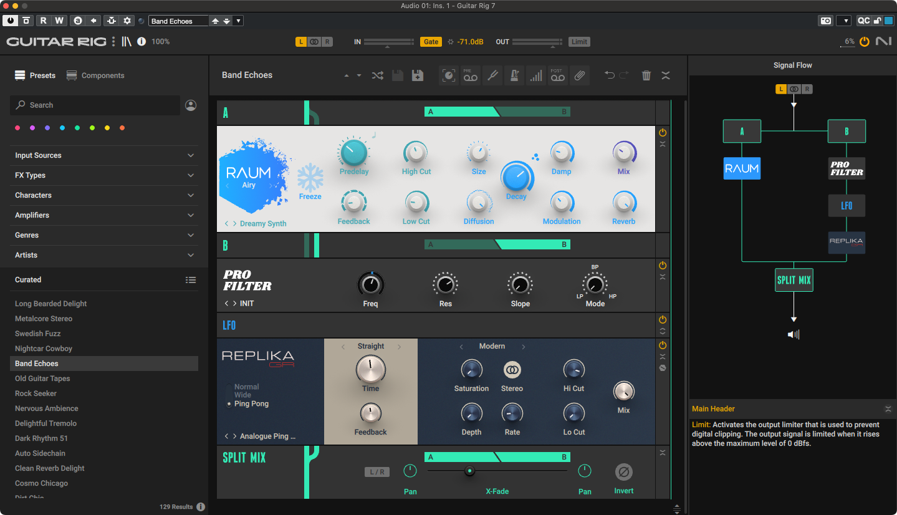This screenshot has height=515, width=897.
Task: Click the info icon beside 100%
Action: coord(142,42)
